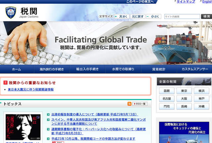Click the 税関 Japan Customs title text
The image size is (212, 143).
tap(29, 13)
